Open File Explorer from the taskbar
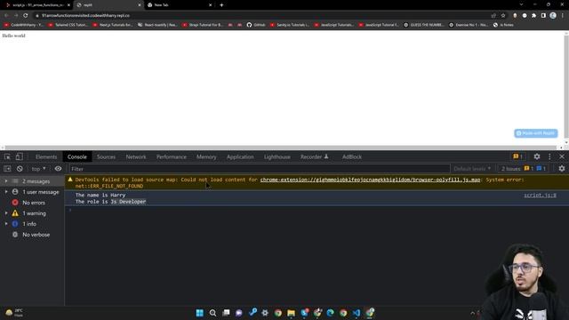 pos(291,313)
